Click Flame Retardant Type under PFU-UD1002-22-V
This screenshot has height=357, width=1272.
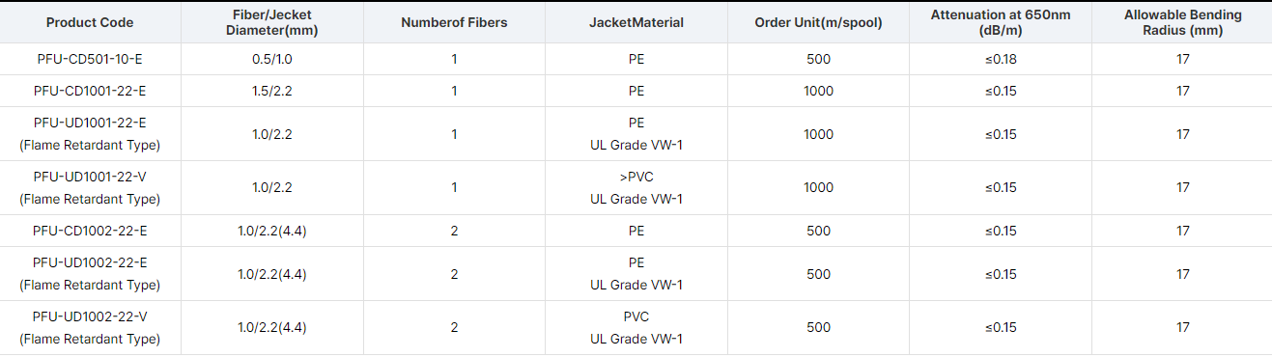pyautogui.click(x=90, y=340)
